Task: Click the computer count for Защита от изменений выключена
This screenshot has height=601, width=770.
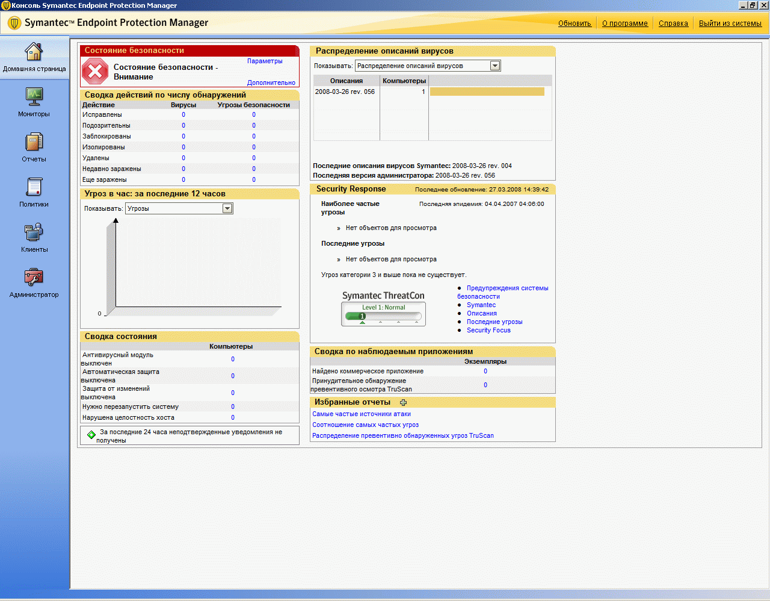Action: pyautogui.click(x=233, y=393)
